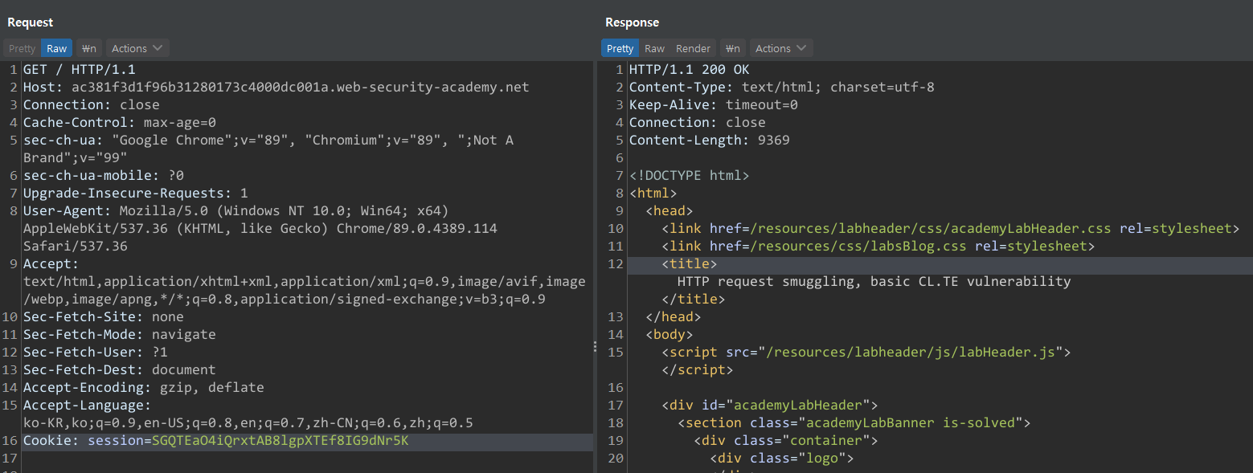Open the Actions dropdown in Response panel
The height and width of the screenshot is (473, 1253).
click(780, 48)
